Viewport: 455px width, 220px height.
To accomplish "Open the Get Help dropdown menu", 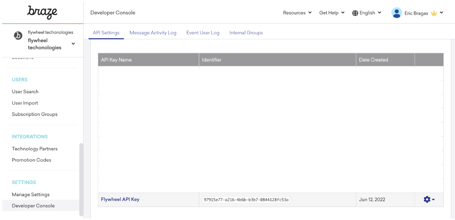I will click(332, 13).
